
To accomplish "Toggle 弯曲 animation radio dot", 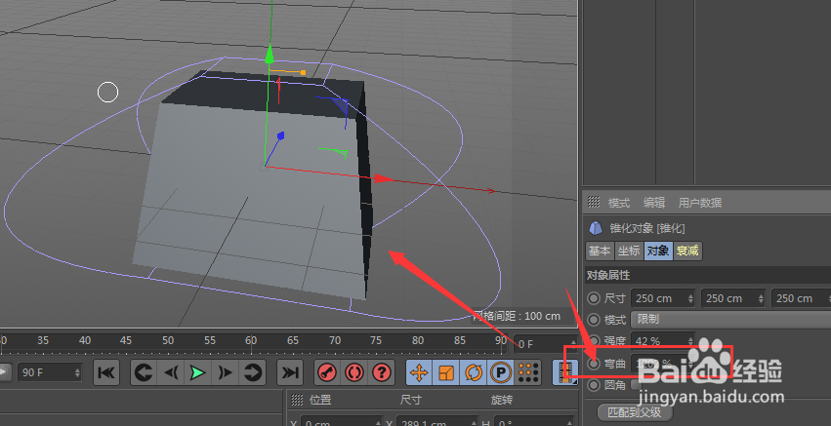I will tap(594, 364).
